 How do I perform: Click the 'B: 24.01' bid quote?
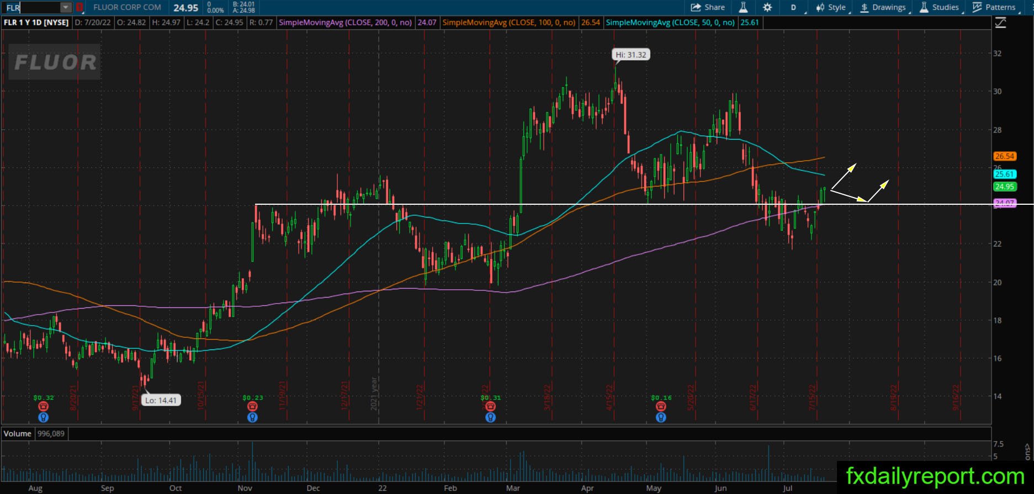click(x=243, y=4)
